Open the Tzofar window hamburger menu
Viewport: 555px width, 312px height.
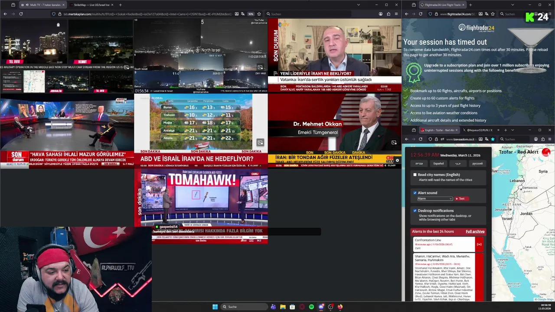[x=550, y=139]
